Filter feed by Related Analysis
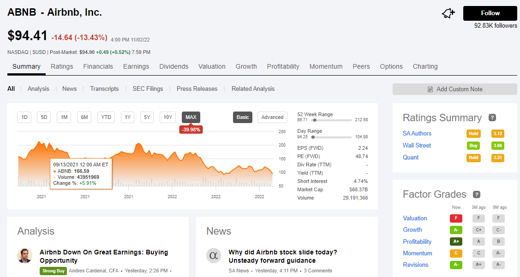This screenshot has width=520, height=277. pos(253,89)
